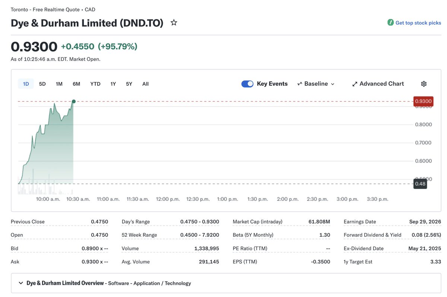Select the 1D time range tab

pos(26,84)
